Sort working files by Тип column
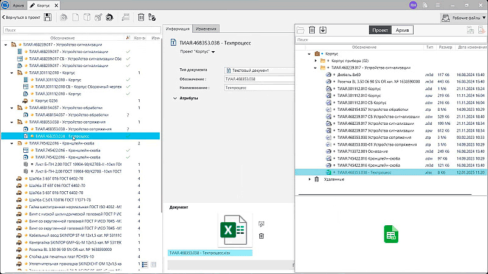Image resolution: width=488 pixels, height=274 pixels. pyautogui.click(x=430, y=47)
